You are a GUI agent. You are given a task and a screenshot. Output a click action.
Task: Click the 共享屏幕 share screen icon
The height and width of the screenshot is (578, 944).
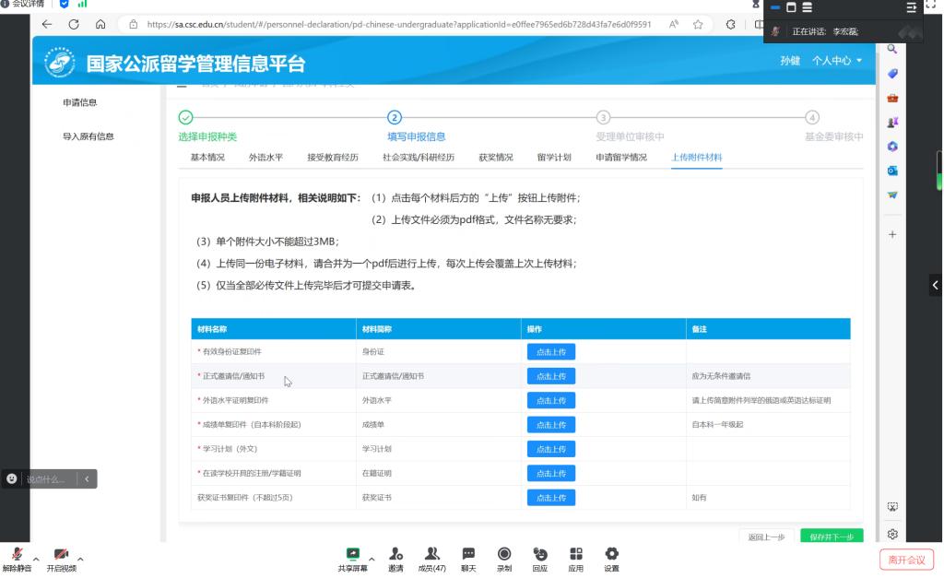[x=351, y=554]
